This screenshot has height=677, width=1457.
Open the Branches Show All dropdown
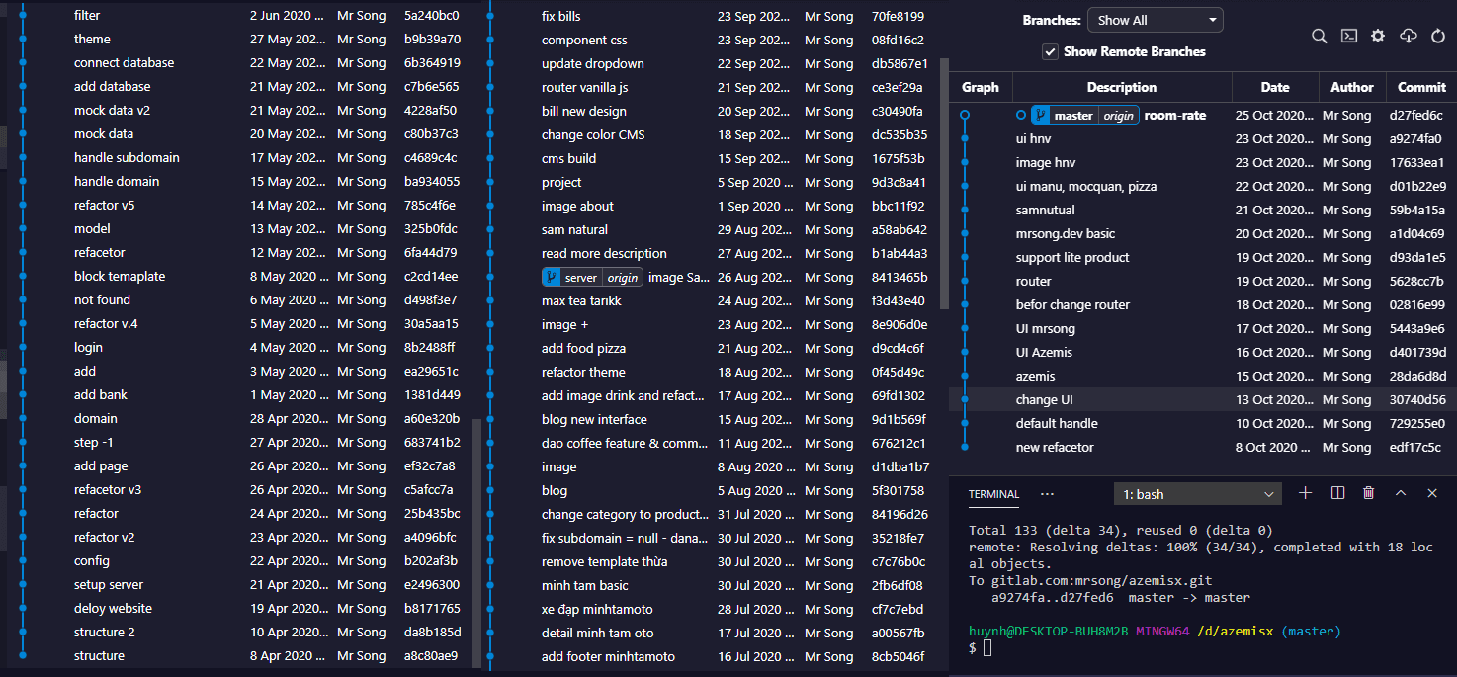coord(1155,20)
